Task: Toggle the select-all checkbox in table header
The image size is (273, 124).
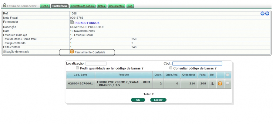Action: coord(227,75)
